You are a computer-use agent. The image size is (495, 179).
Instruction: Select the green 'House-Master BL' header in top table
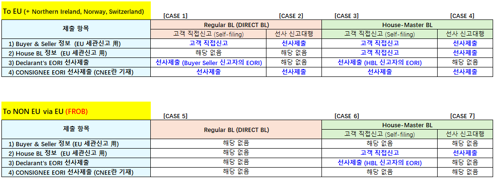click(407, 25)
